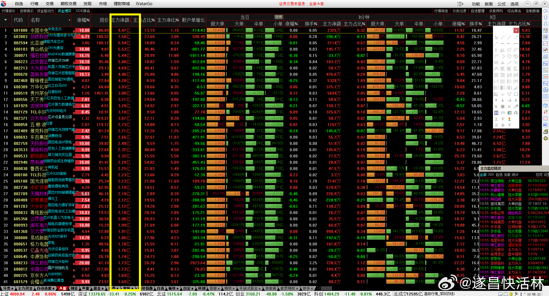This screenshot has height=296, width=549.
Task: Expand the 自动选股 bottom tab menu
Action: pyautogui.click(x=45, y=288)
